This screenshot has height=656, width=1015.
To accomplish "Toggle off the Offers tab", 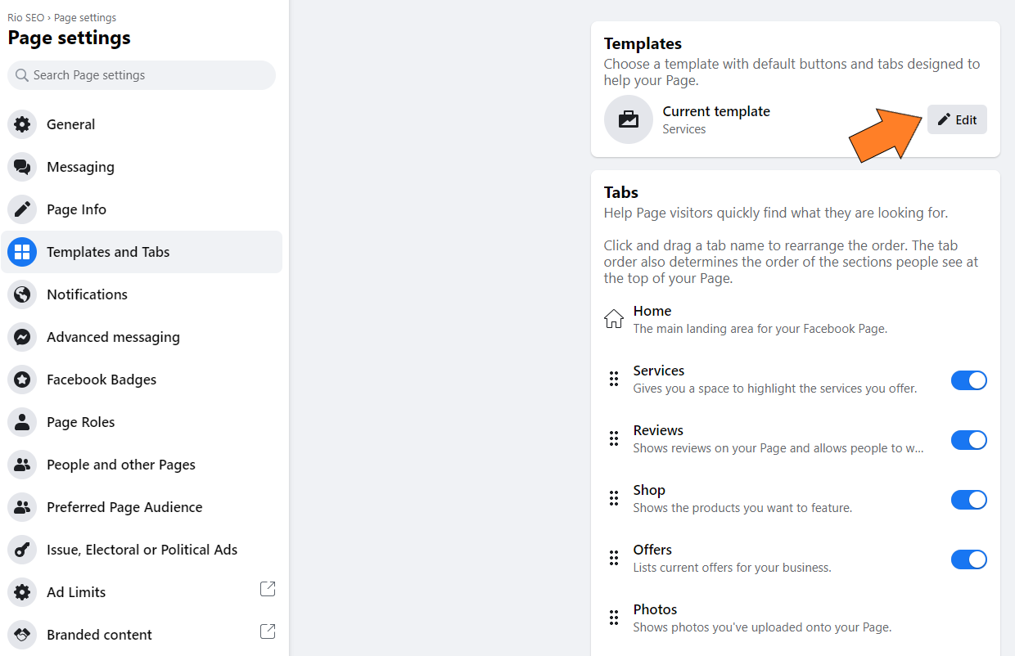I will [969, 559].
